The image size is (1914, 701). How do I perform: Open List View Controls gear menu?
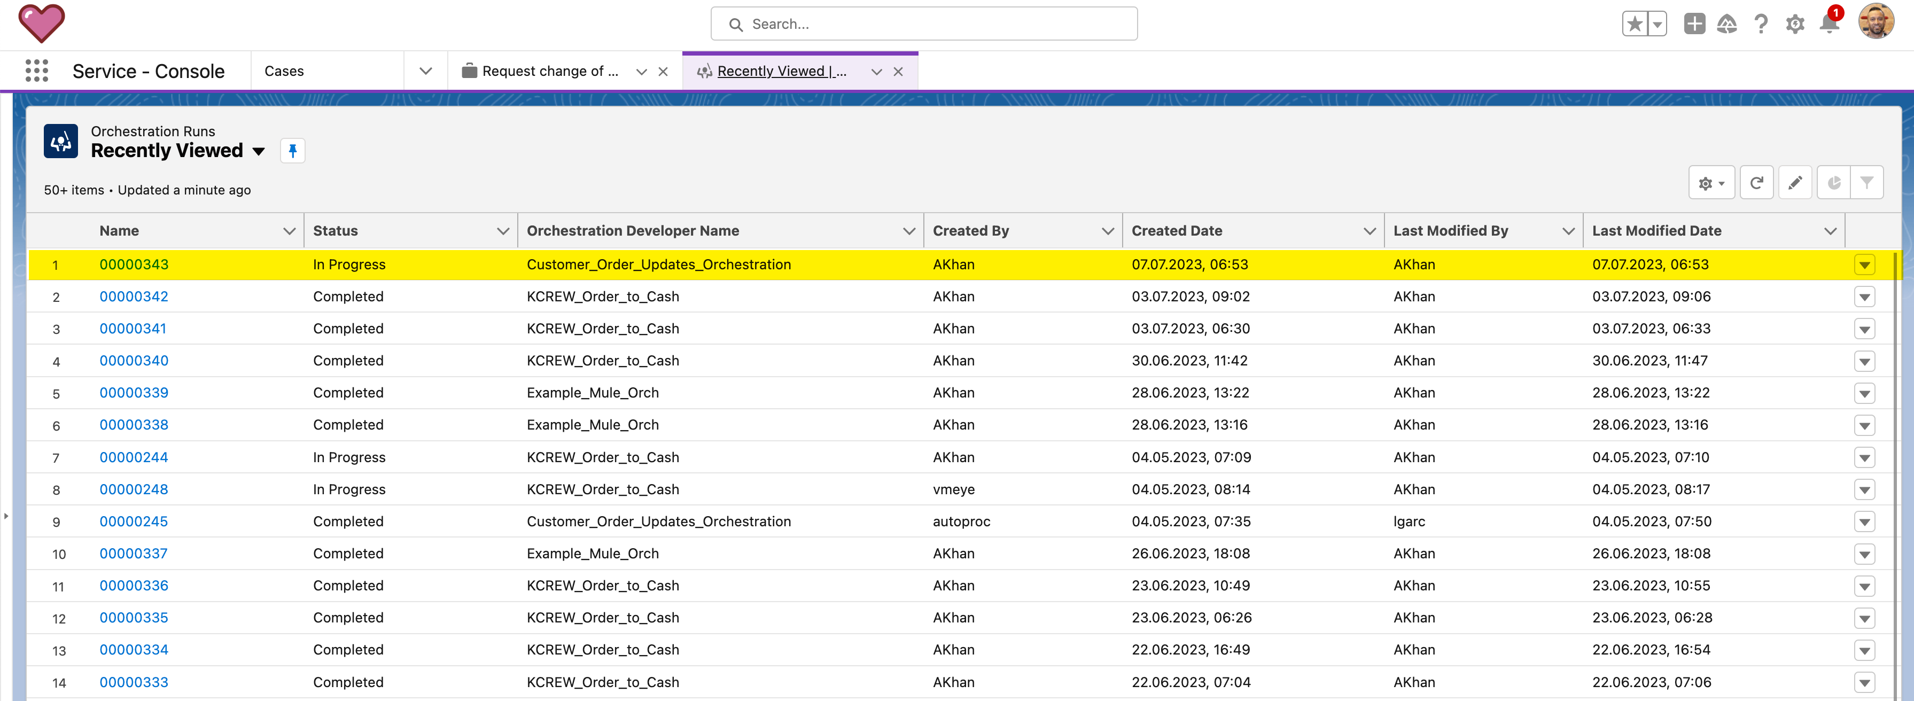point(1711,183)
